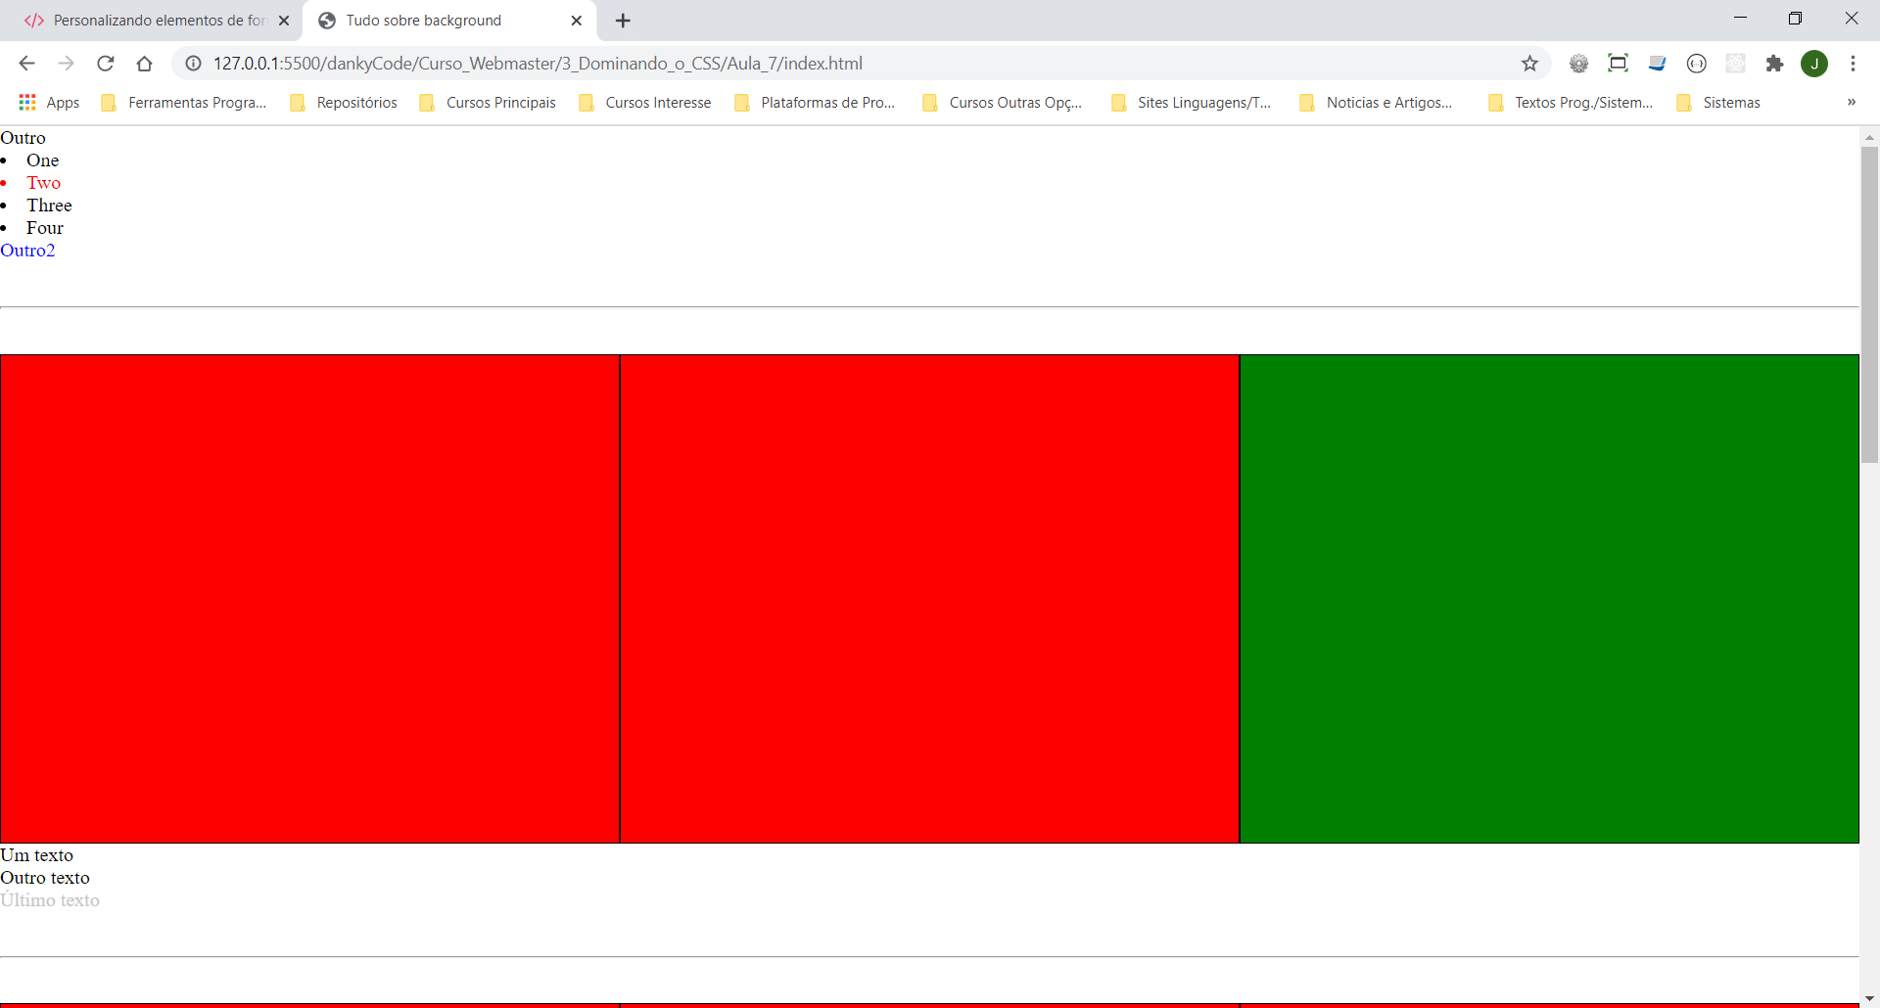This screenshot has height=1008, width=1880.
Task: Click the 'Outro' text at top
Action: [23, 138]
